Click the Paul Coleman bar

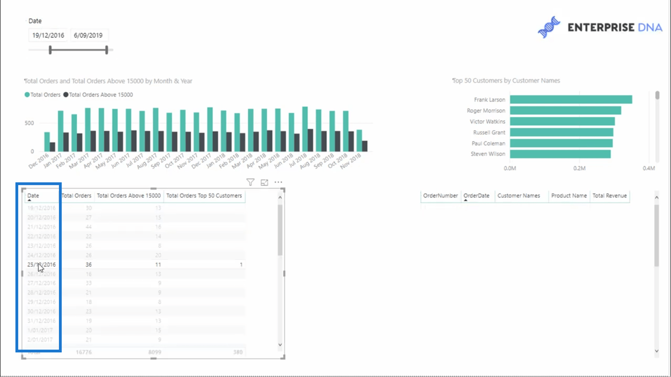pyautogui.click(x=562, y=143)
